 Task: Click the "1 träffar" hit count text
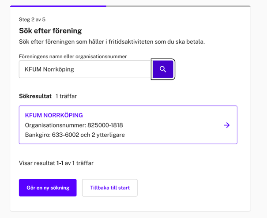pos(66,96)
